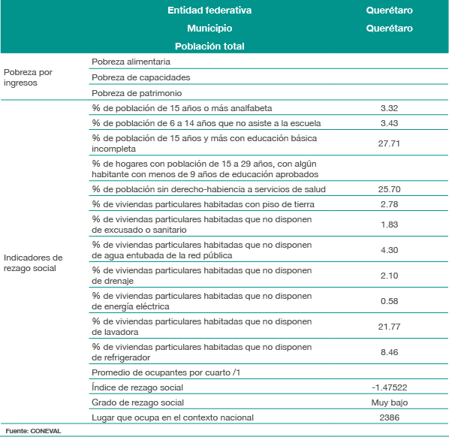
Task: Select the 'Municipio' header label
Action: point(209,29)
